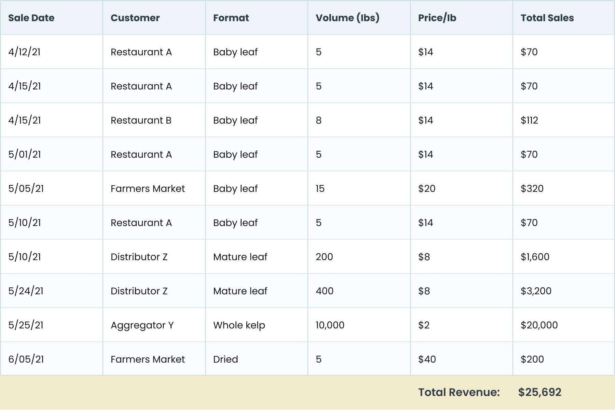Click the Restaurant B customer cell
Image resolution: width=615 pixels, height=410 pixels.
click(x=141, y=120)
